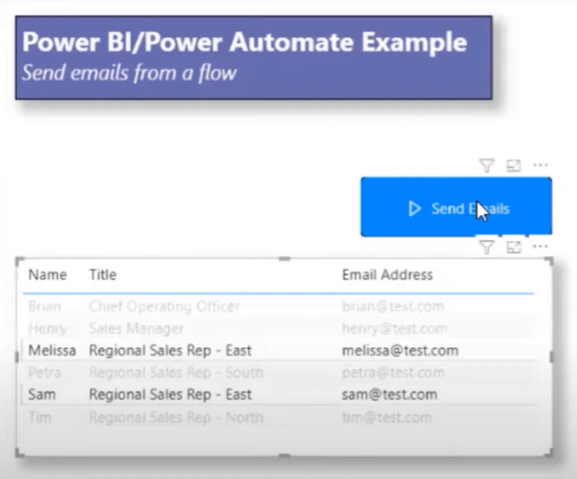Screen dimensions: 577x479
Task: Click the Send emails from a flow subtitle
Action: point(129,73)
